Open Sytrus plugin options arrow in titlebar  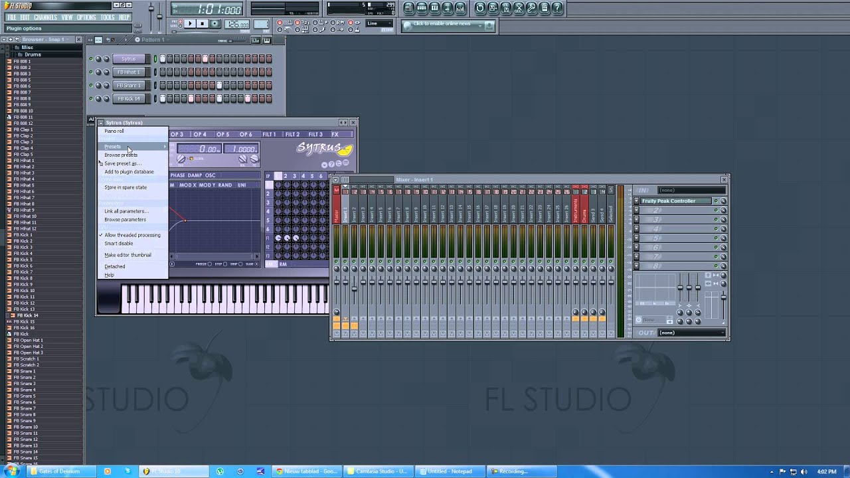(x=101, y=122)
